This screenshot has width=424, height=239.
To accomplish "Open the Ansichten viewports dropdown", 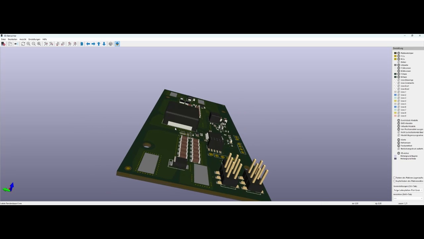I will 408,198.
